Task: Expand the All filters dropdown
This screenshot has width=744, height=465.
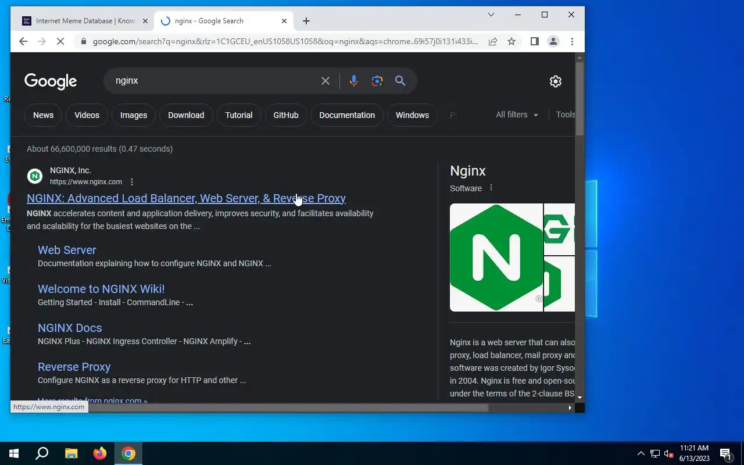Action: [517, 115]
